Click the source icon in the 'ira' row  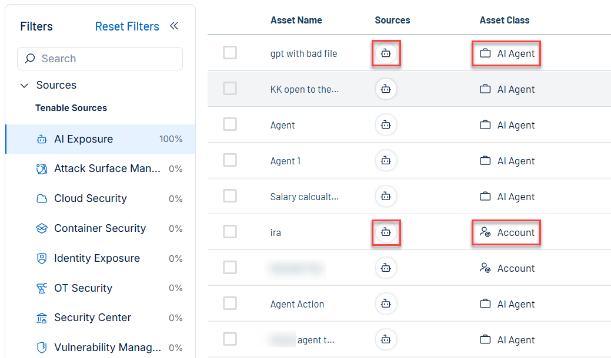386,232
